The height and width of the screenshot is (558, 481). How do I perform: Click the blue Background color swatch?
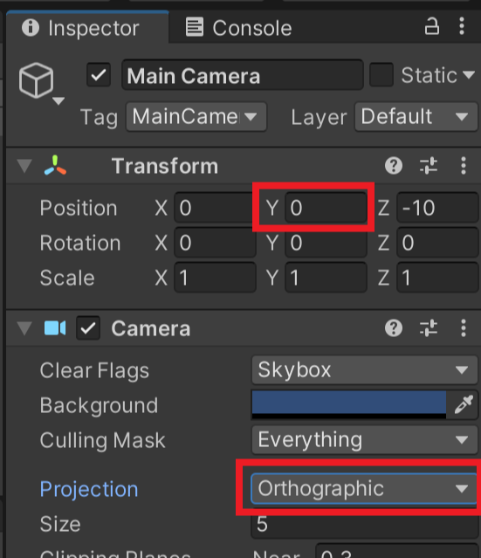click(x=348, y=404)
